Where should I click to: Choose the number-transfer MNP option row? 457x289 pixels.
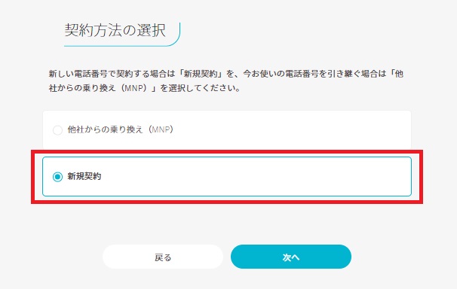point(227,130)
